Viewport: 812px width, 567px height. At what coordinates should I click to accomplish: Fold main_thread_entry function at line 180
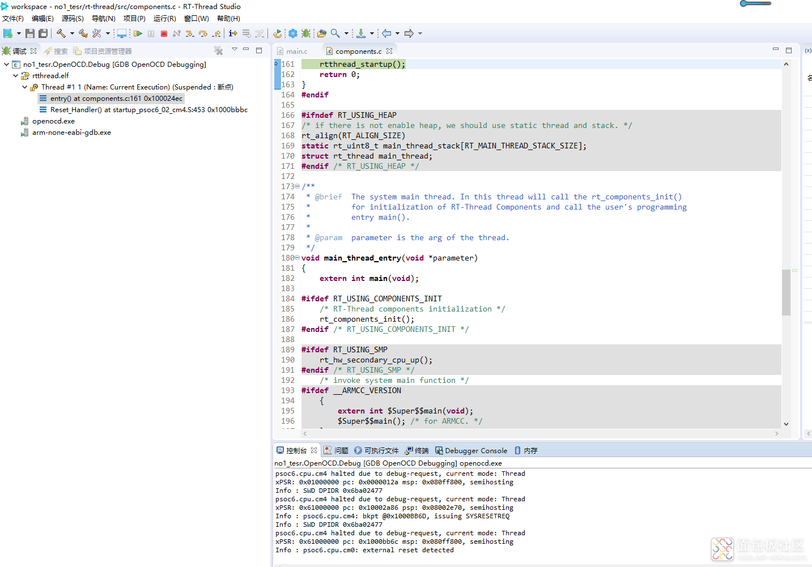pyautogui.click(x=297, y=258)
